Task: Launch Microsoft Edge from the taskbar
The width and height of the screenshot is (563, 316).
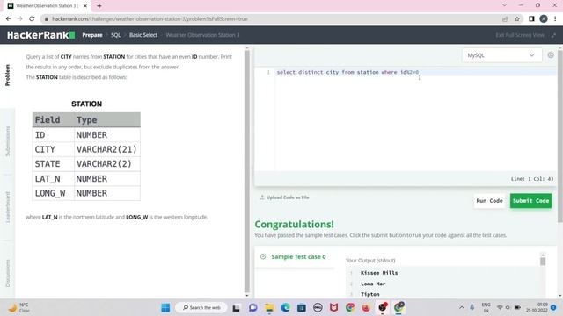Action: 285,307
